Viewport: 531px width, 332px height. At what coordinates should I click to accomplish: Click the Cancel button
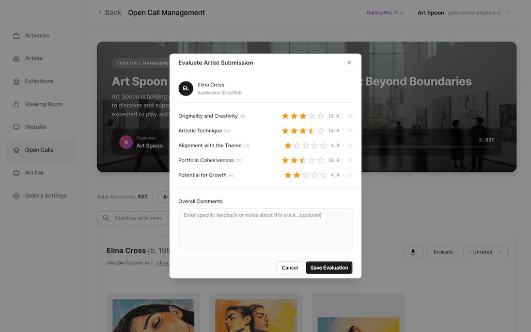pyautogui.click(x=290, y=267)
